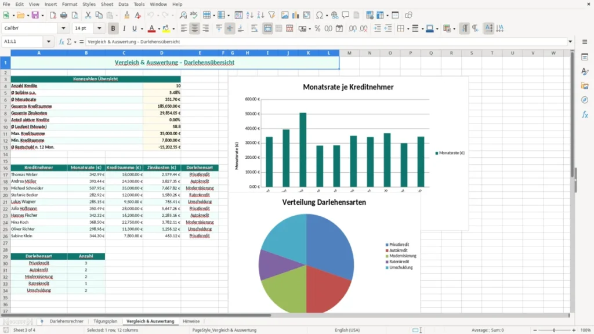Run the spelling check icon
This screenshot has height=334, width=594.
pyautogui.click(x=194, y=15)
